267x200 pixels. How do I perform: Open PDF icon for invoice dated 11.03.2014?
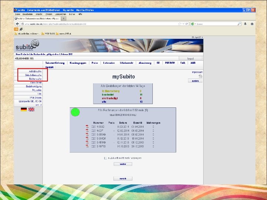tap(87, 127)
